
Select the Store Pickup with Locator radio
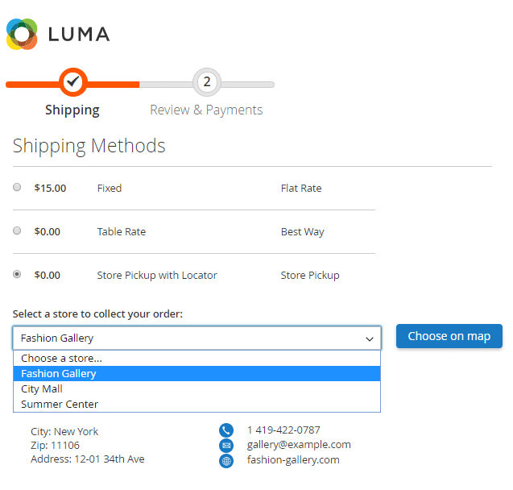click(x=18, y=275)
